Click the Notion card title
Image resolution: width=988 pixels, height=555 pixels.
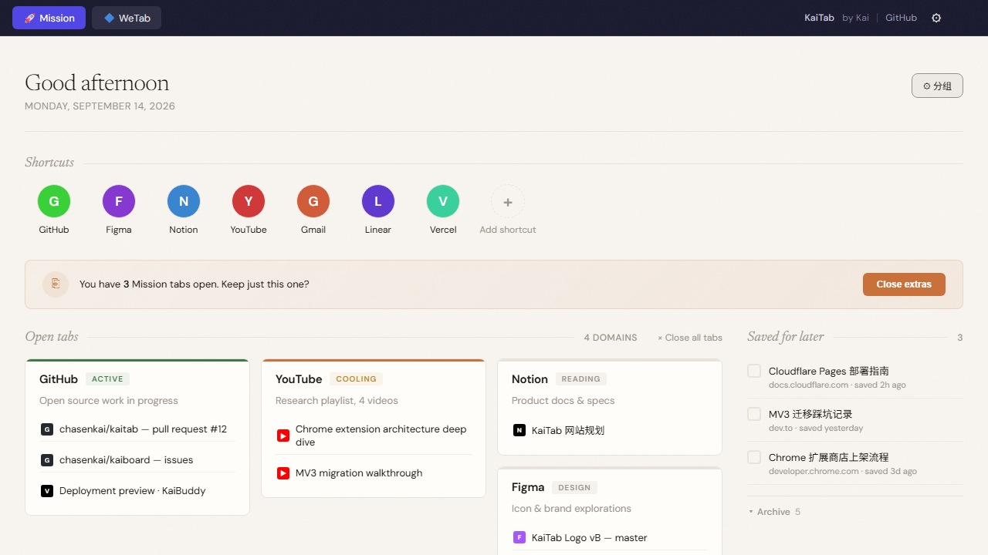click(x=530, y=379)
